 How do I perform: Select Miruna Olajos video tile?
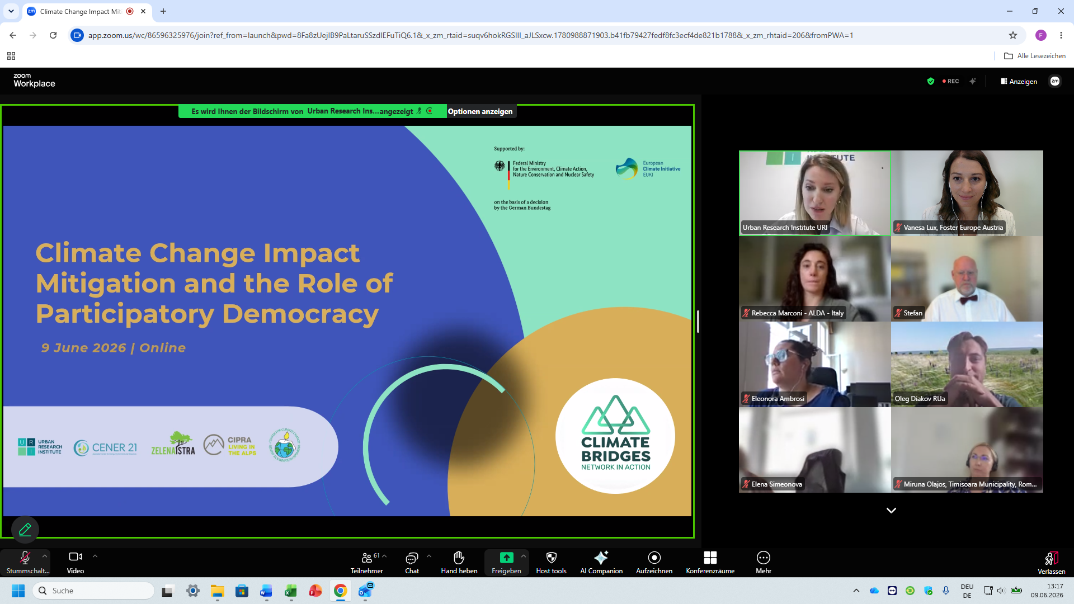(967, 450)
